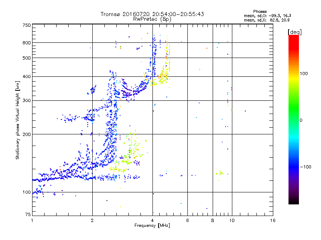
Task: Click the y-axis tick label '75'
Action: pos(28,214)
